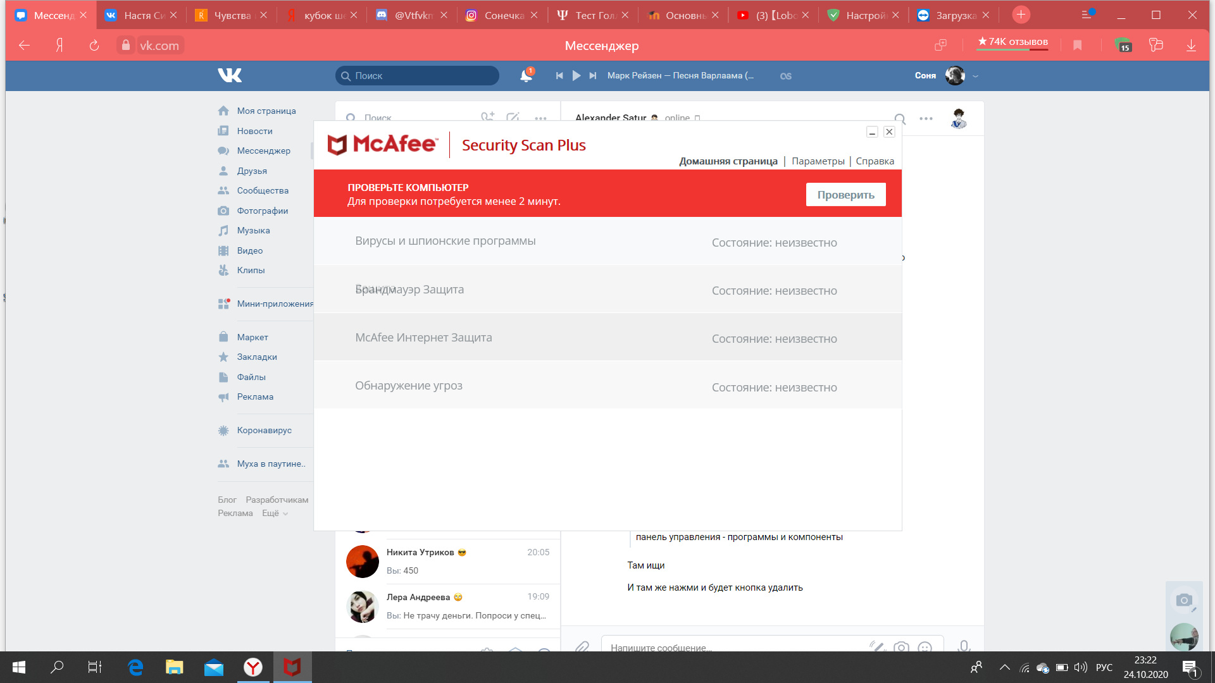Switch to Настя browser tab
Screen dimensions: 1215x683
click(142, 15)
